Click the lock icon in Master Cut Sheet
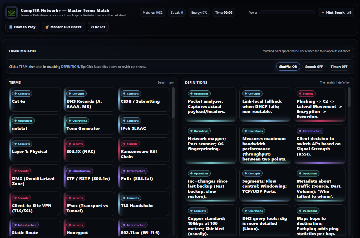The width and height of the screenshot is (360, 238). (47, 27)
